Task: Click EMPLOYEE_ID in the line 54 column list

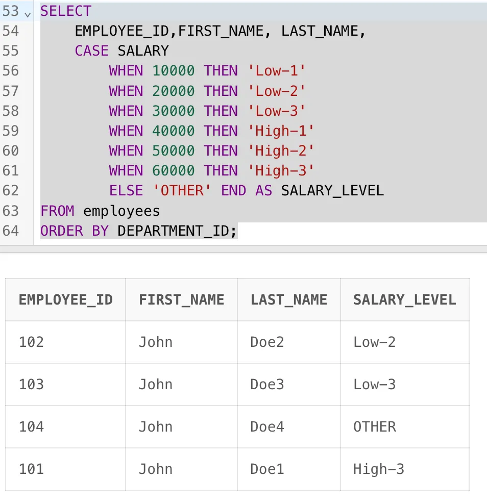Action: pos(122,32)
